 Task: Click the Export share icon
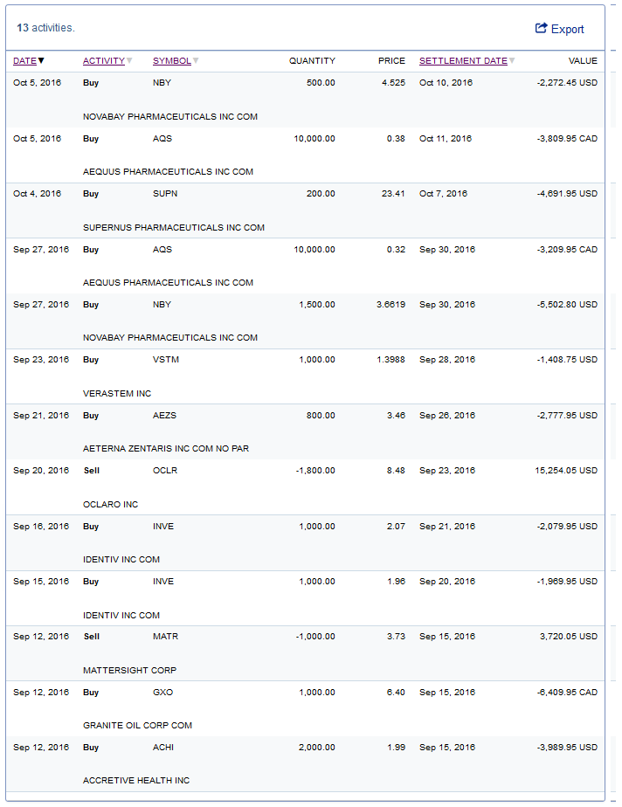pos(541,28)
